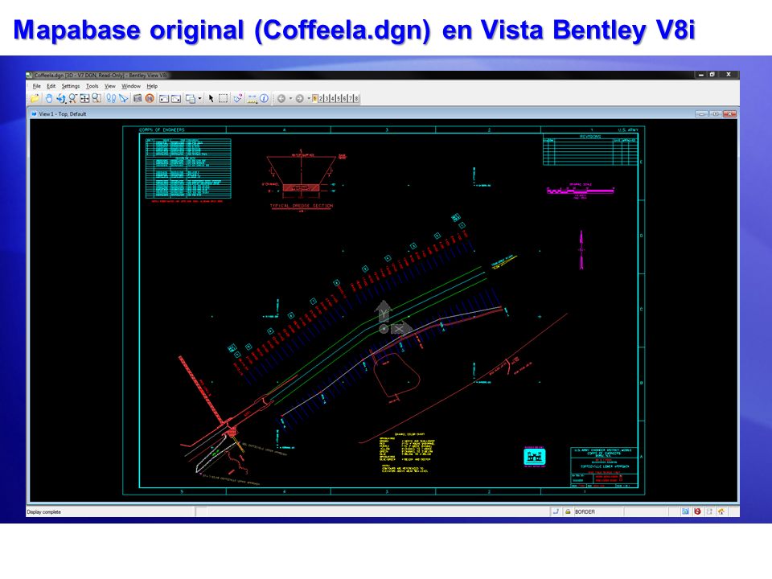Select the Place Fence dashed rectangle tool
This screenshot has width=772, height=579.
click(x=223, y=98)
